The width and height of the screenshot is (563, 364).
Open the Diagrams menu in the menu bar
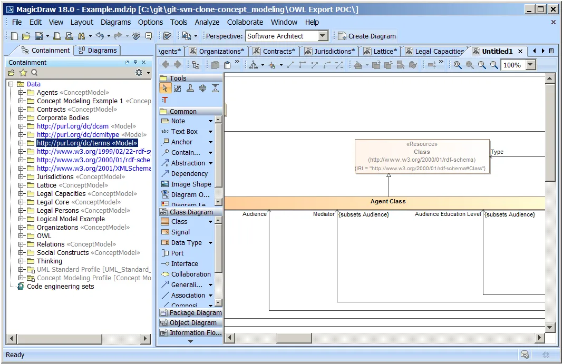coord(115,22)
